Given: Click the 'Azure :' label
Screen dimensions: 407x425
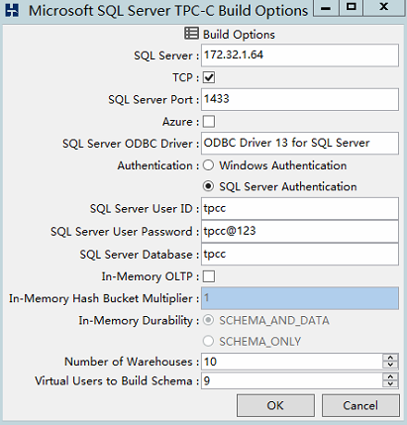Looking at the screenshot, I should [x=180, y=122].
